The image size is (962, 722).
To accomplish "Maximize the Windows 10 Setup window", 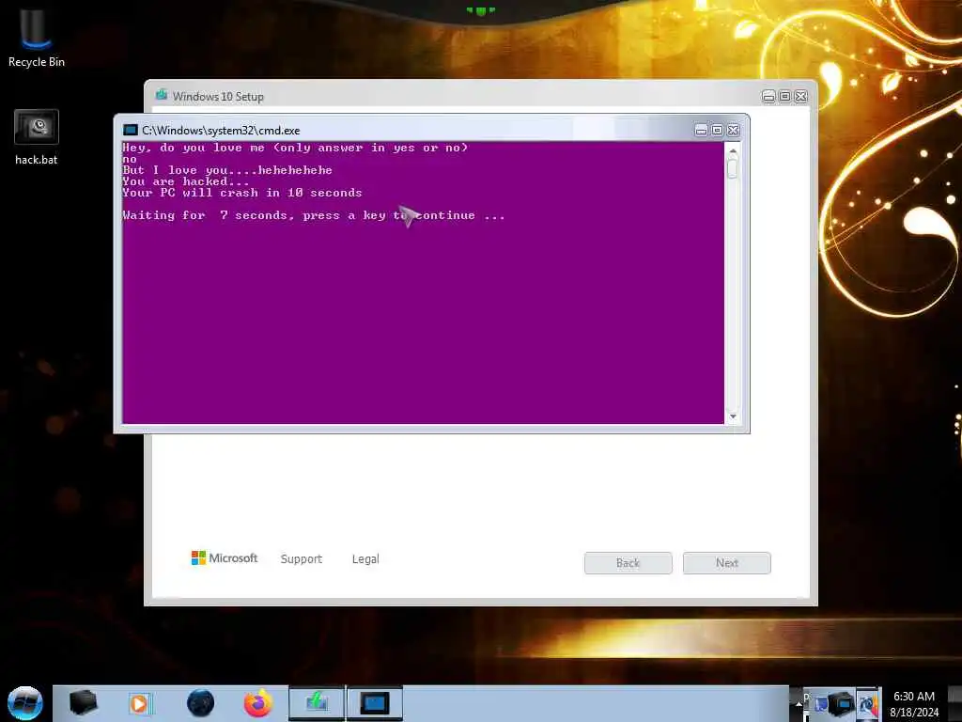I will (x=784, y=97).
